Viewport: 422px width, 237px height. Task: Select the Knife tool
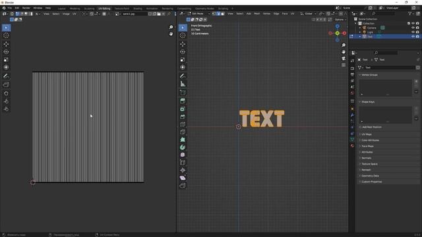coord(183,132)
